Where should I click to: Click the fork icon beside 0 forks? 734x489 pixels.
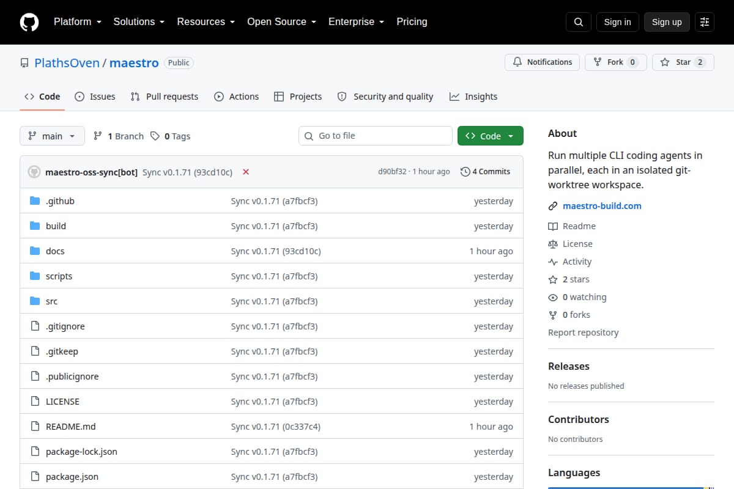pyautogui.click(x=553, y=315)
